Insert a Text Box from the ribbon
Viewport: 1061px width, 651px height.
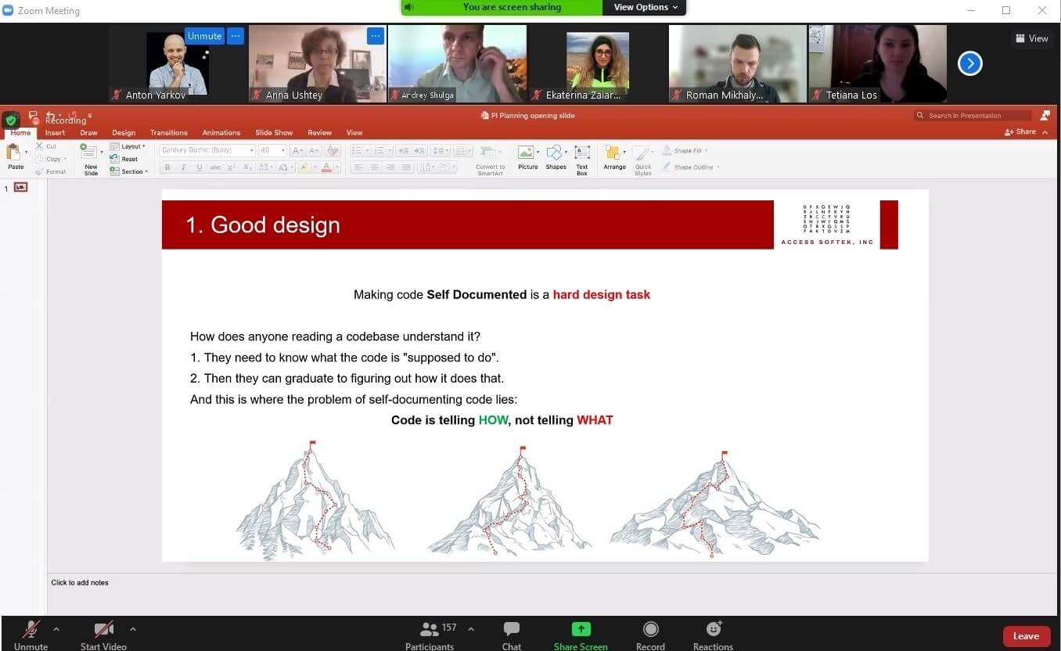[581, 158]
